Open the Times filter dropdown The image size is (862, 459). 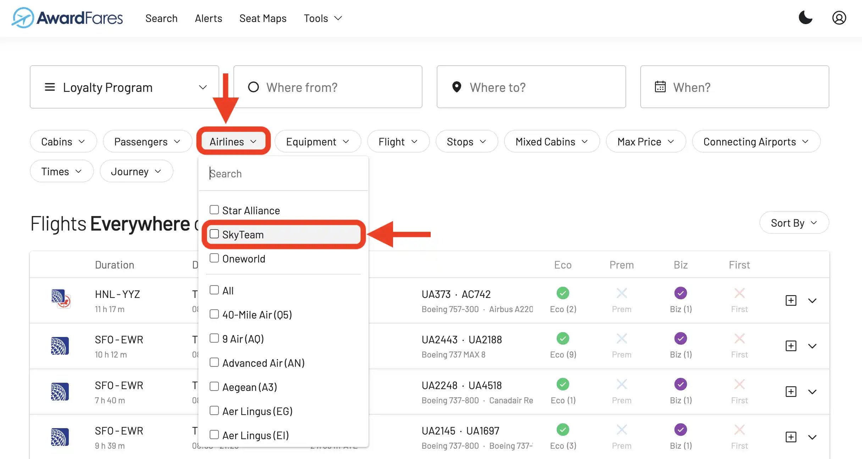coord(62,171)
